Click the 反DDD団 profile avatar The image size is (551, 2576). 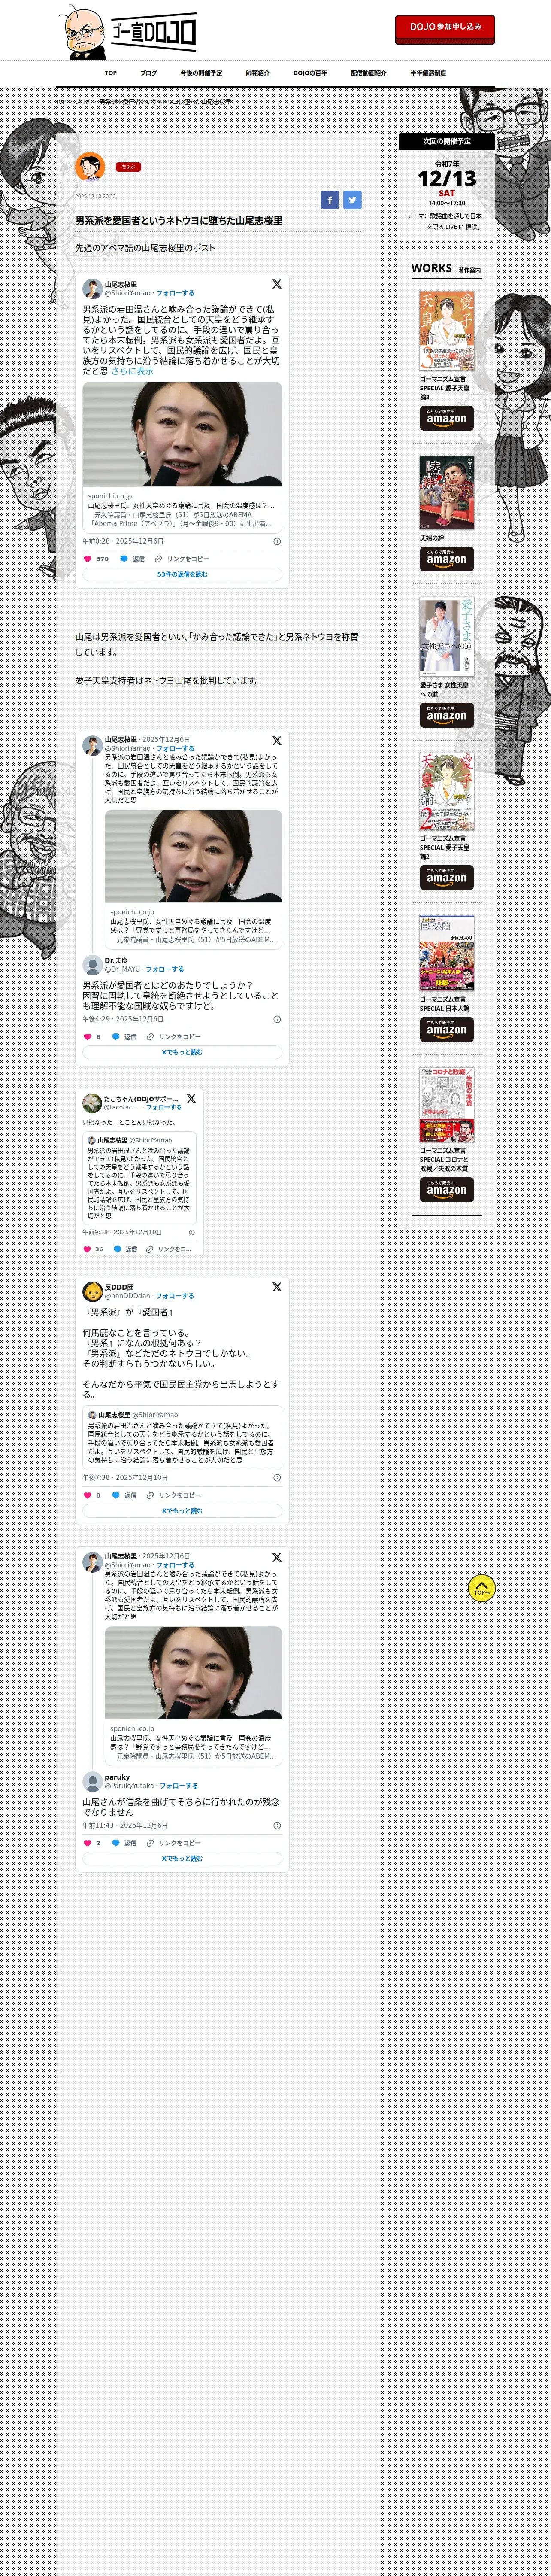tap(92, 1292)
